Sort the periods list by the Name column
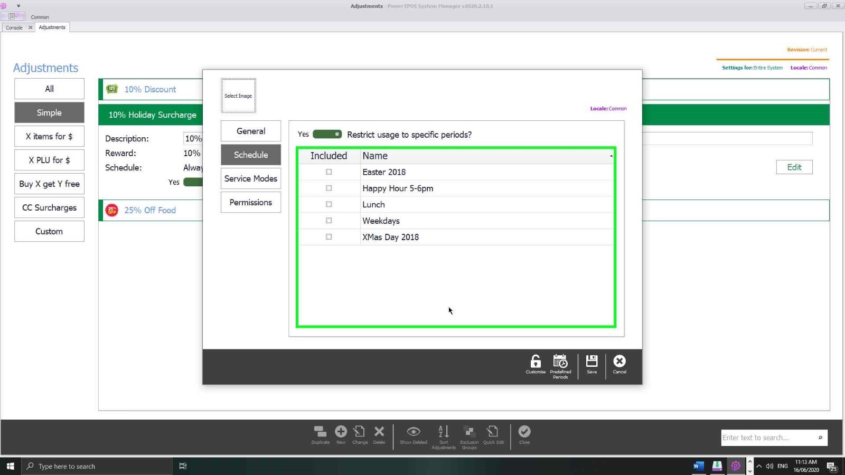 tap(487, 156)
